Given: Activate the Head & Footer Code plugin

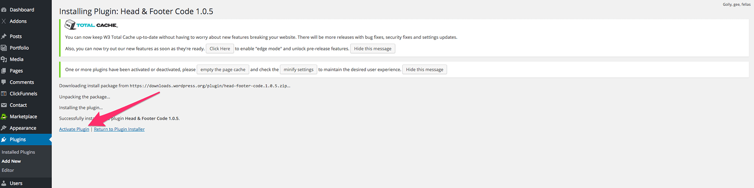Looking at the screenshot, I should [x=74, y=130].
